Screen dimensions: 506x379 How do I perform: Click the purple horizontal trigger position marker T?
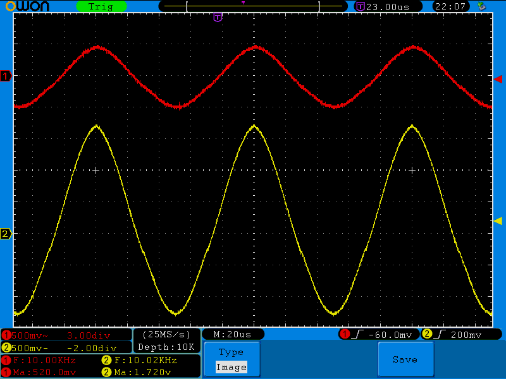pos(218,17)
